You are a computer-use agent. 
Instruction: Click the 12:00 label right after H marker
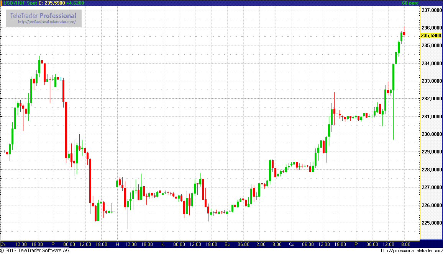[x=131, y=244]
